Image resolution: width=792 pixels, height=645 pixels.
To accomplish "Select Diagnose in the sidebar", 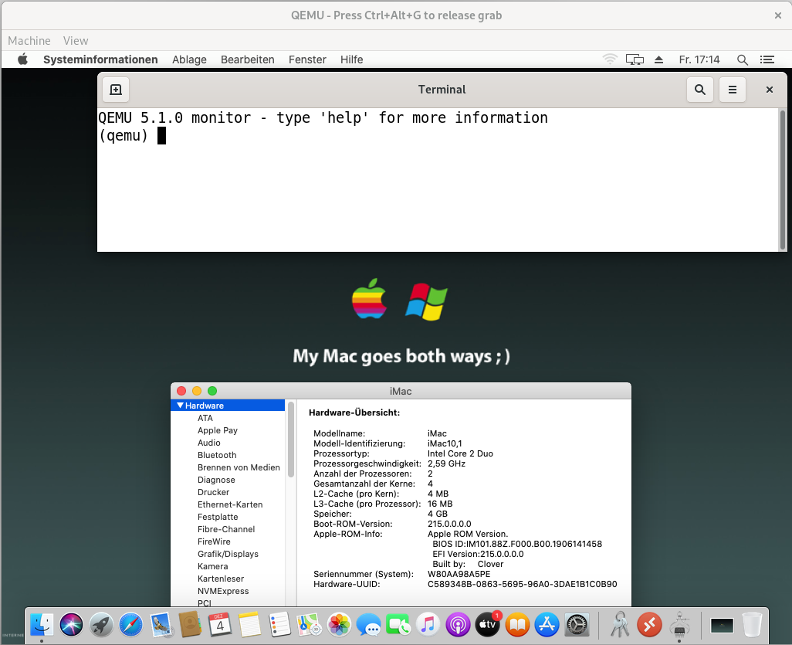I will (x=216, y=480).
